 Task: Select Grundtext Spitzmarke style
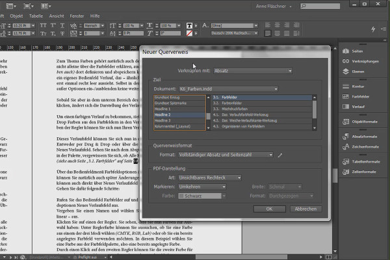click(179, 103)
